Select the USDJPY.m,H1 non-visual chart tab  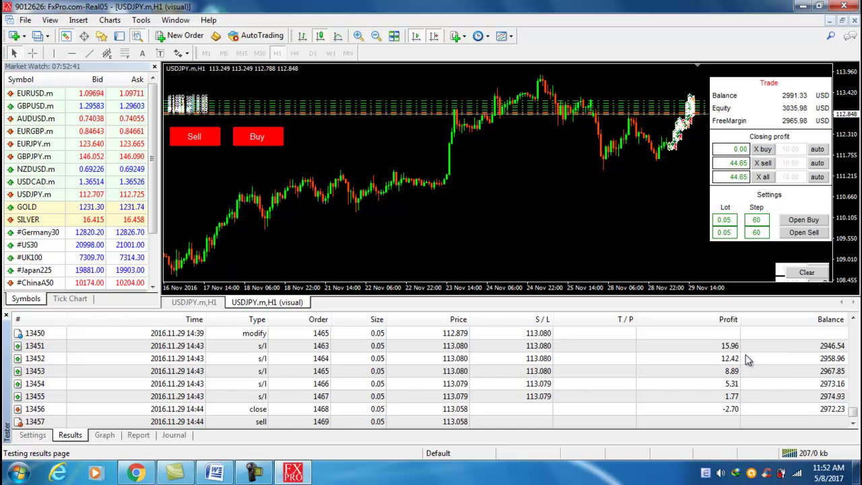[194, 302]
